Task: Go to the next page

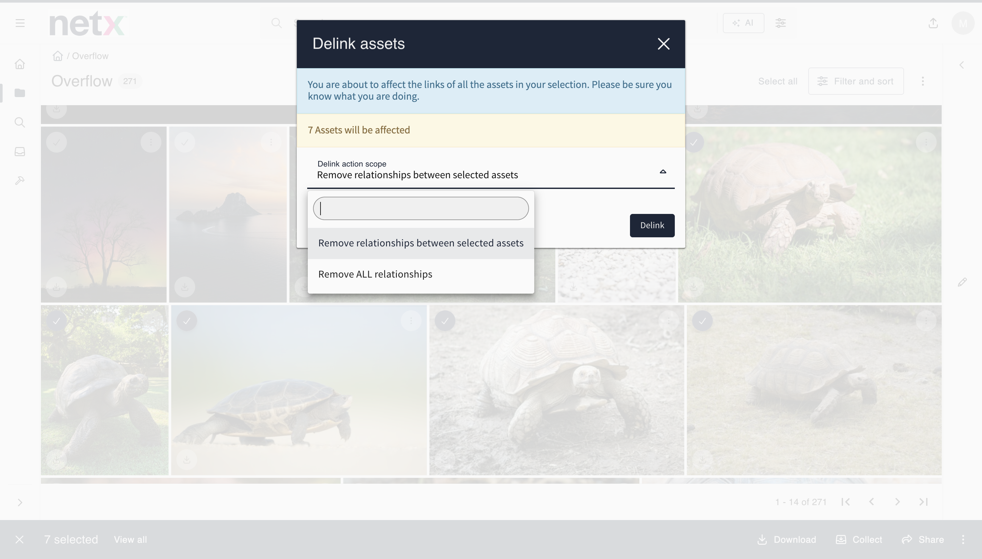Action: point(897,502)
